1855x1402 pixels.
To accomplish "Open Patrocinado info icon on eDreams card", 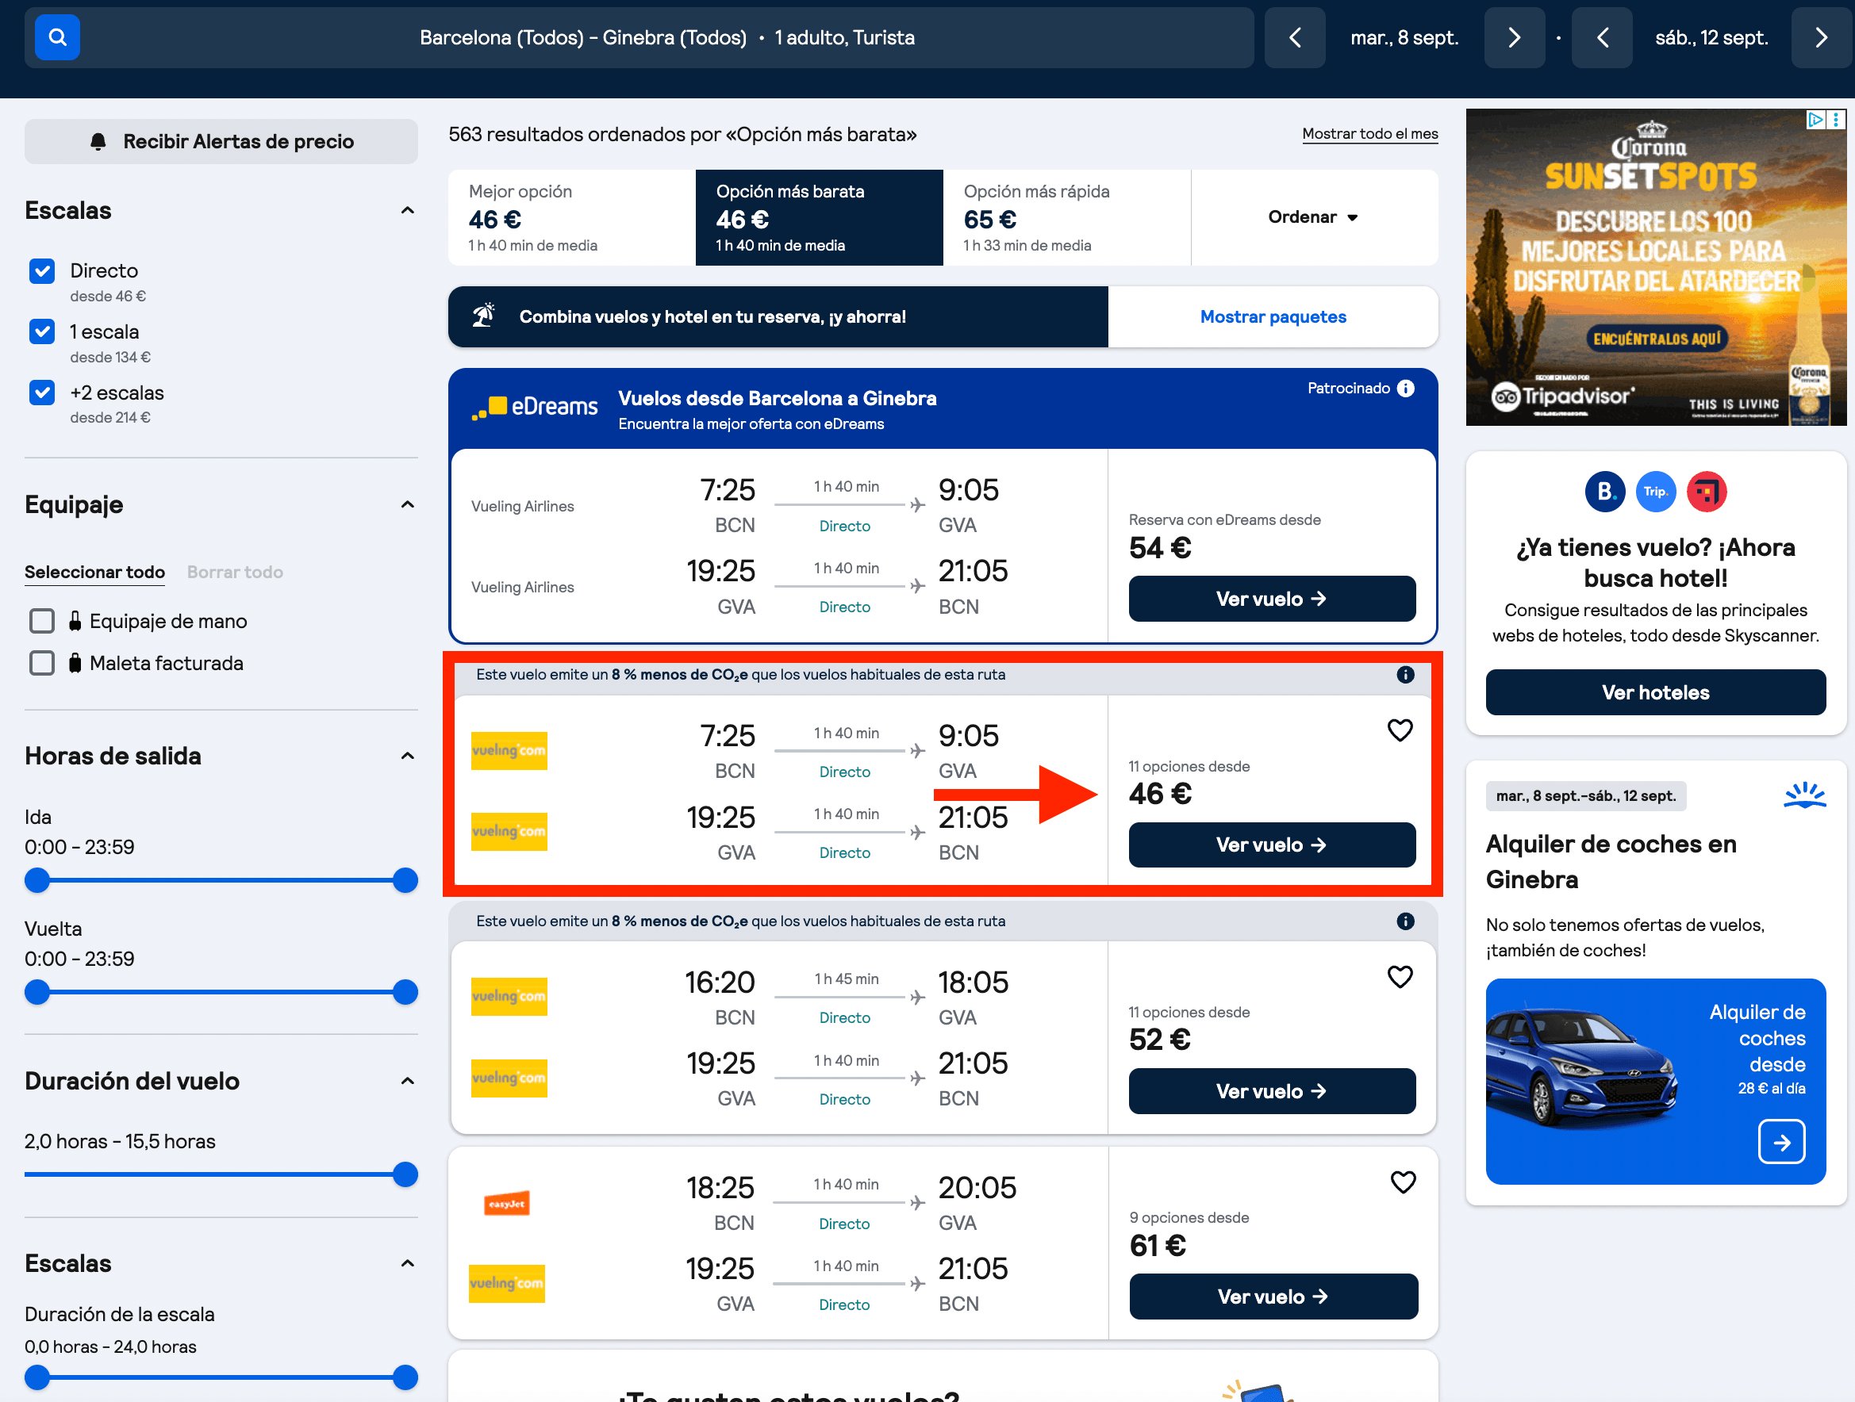I will click(x=1407, y=388).
